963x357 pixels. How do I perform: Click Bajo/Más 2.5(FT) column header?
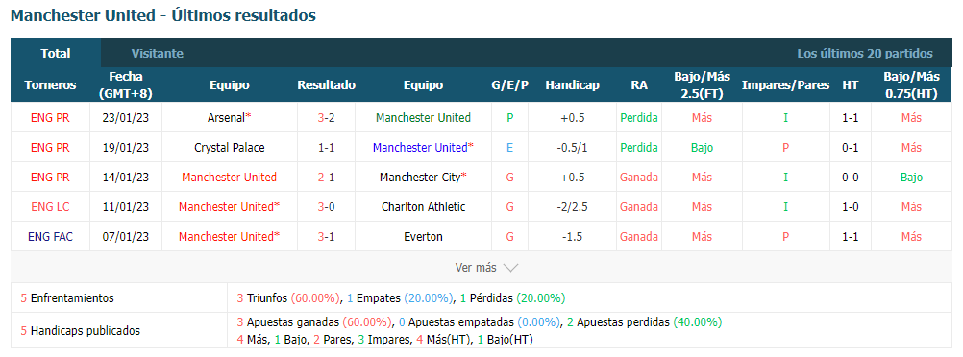(x=702, y=85)
